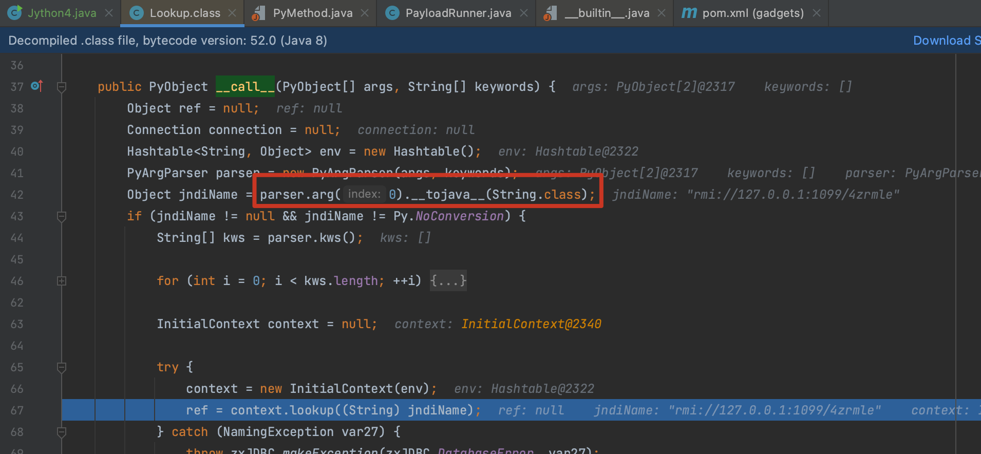981x454 pixels.
Task: Click Py.NoConversion on line 43
Action: point(448,216)
